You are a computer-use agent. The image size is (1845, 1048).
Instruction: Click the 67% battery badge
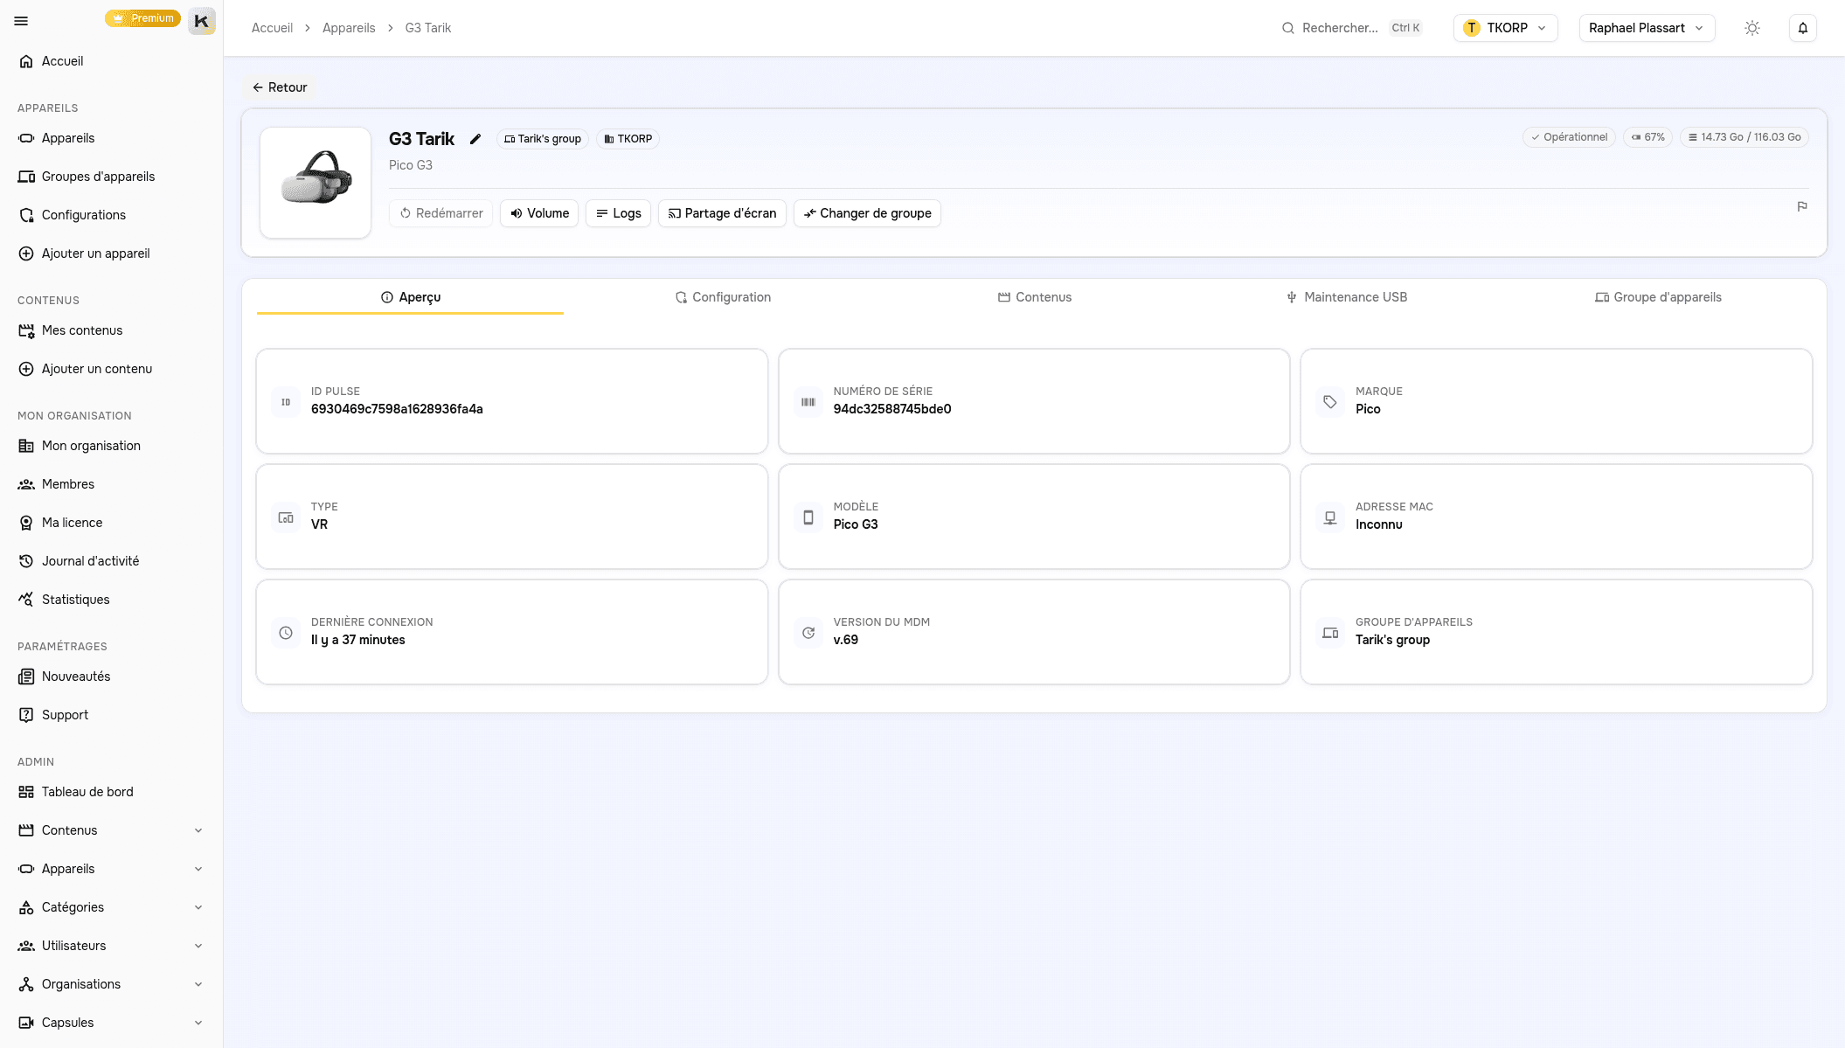click(x=1648, y=137)
